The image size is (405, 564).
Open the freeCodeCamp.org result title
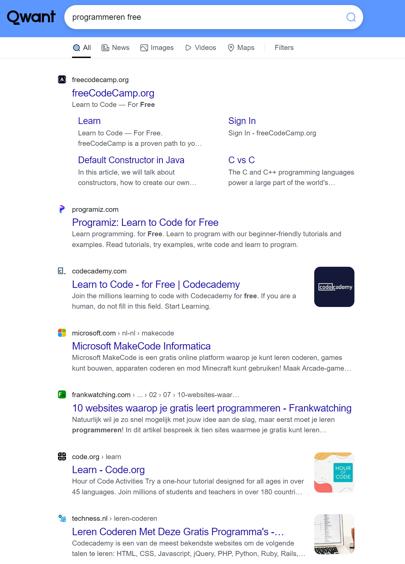pyautogui.click(x=113, y=93)
